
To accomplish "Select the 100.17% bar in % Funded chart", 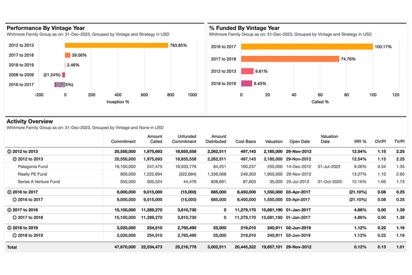I will [307, 47].
